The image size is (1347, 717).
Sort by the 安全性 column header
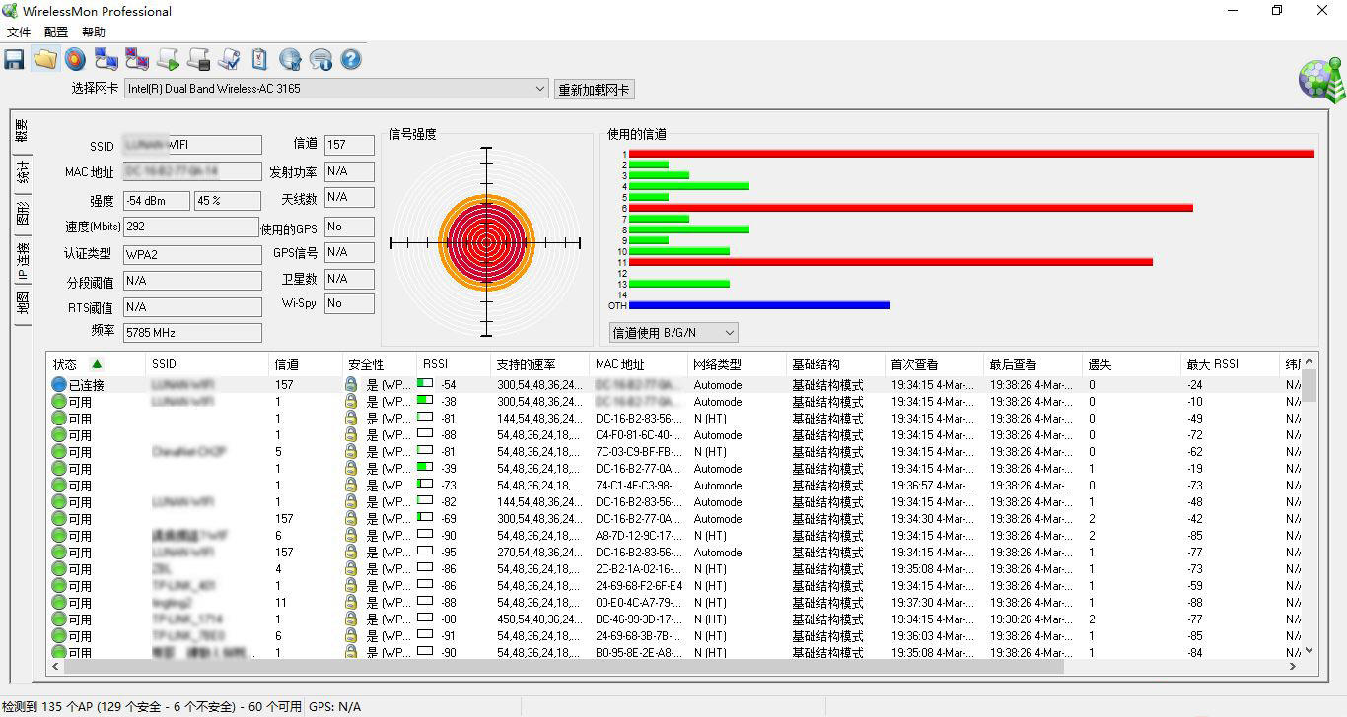[x=379, y=364]
